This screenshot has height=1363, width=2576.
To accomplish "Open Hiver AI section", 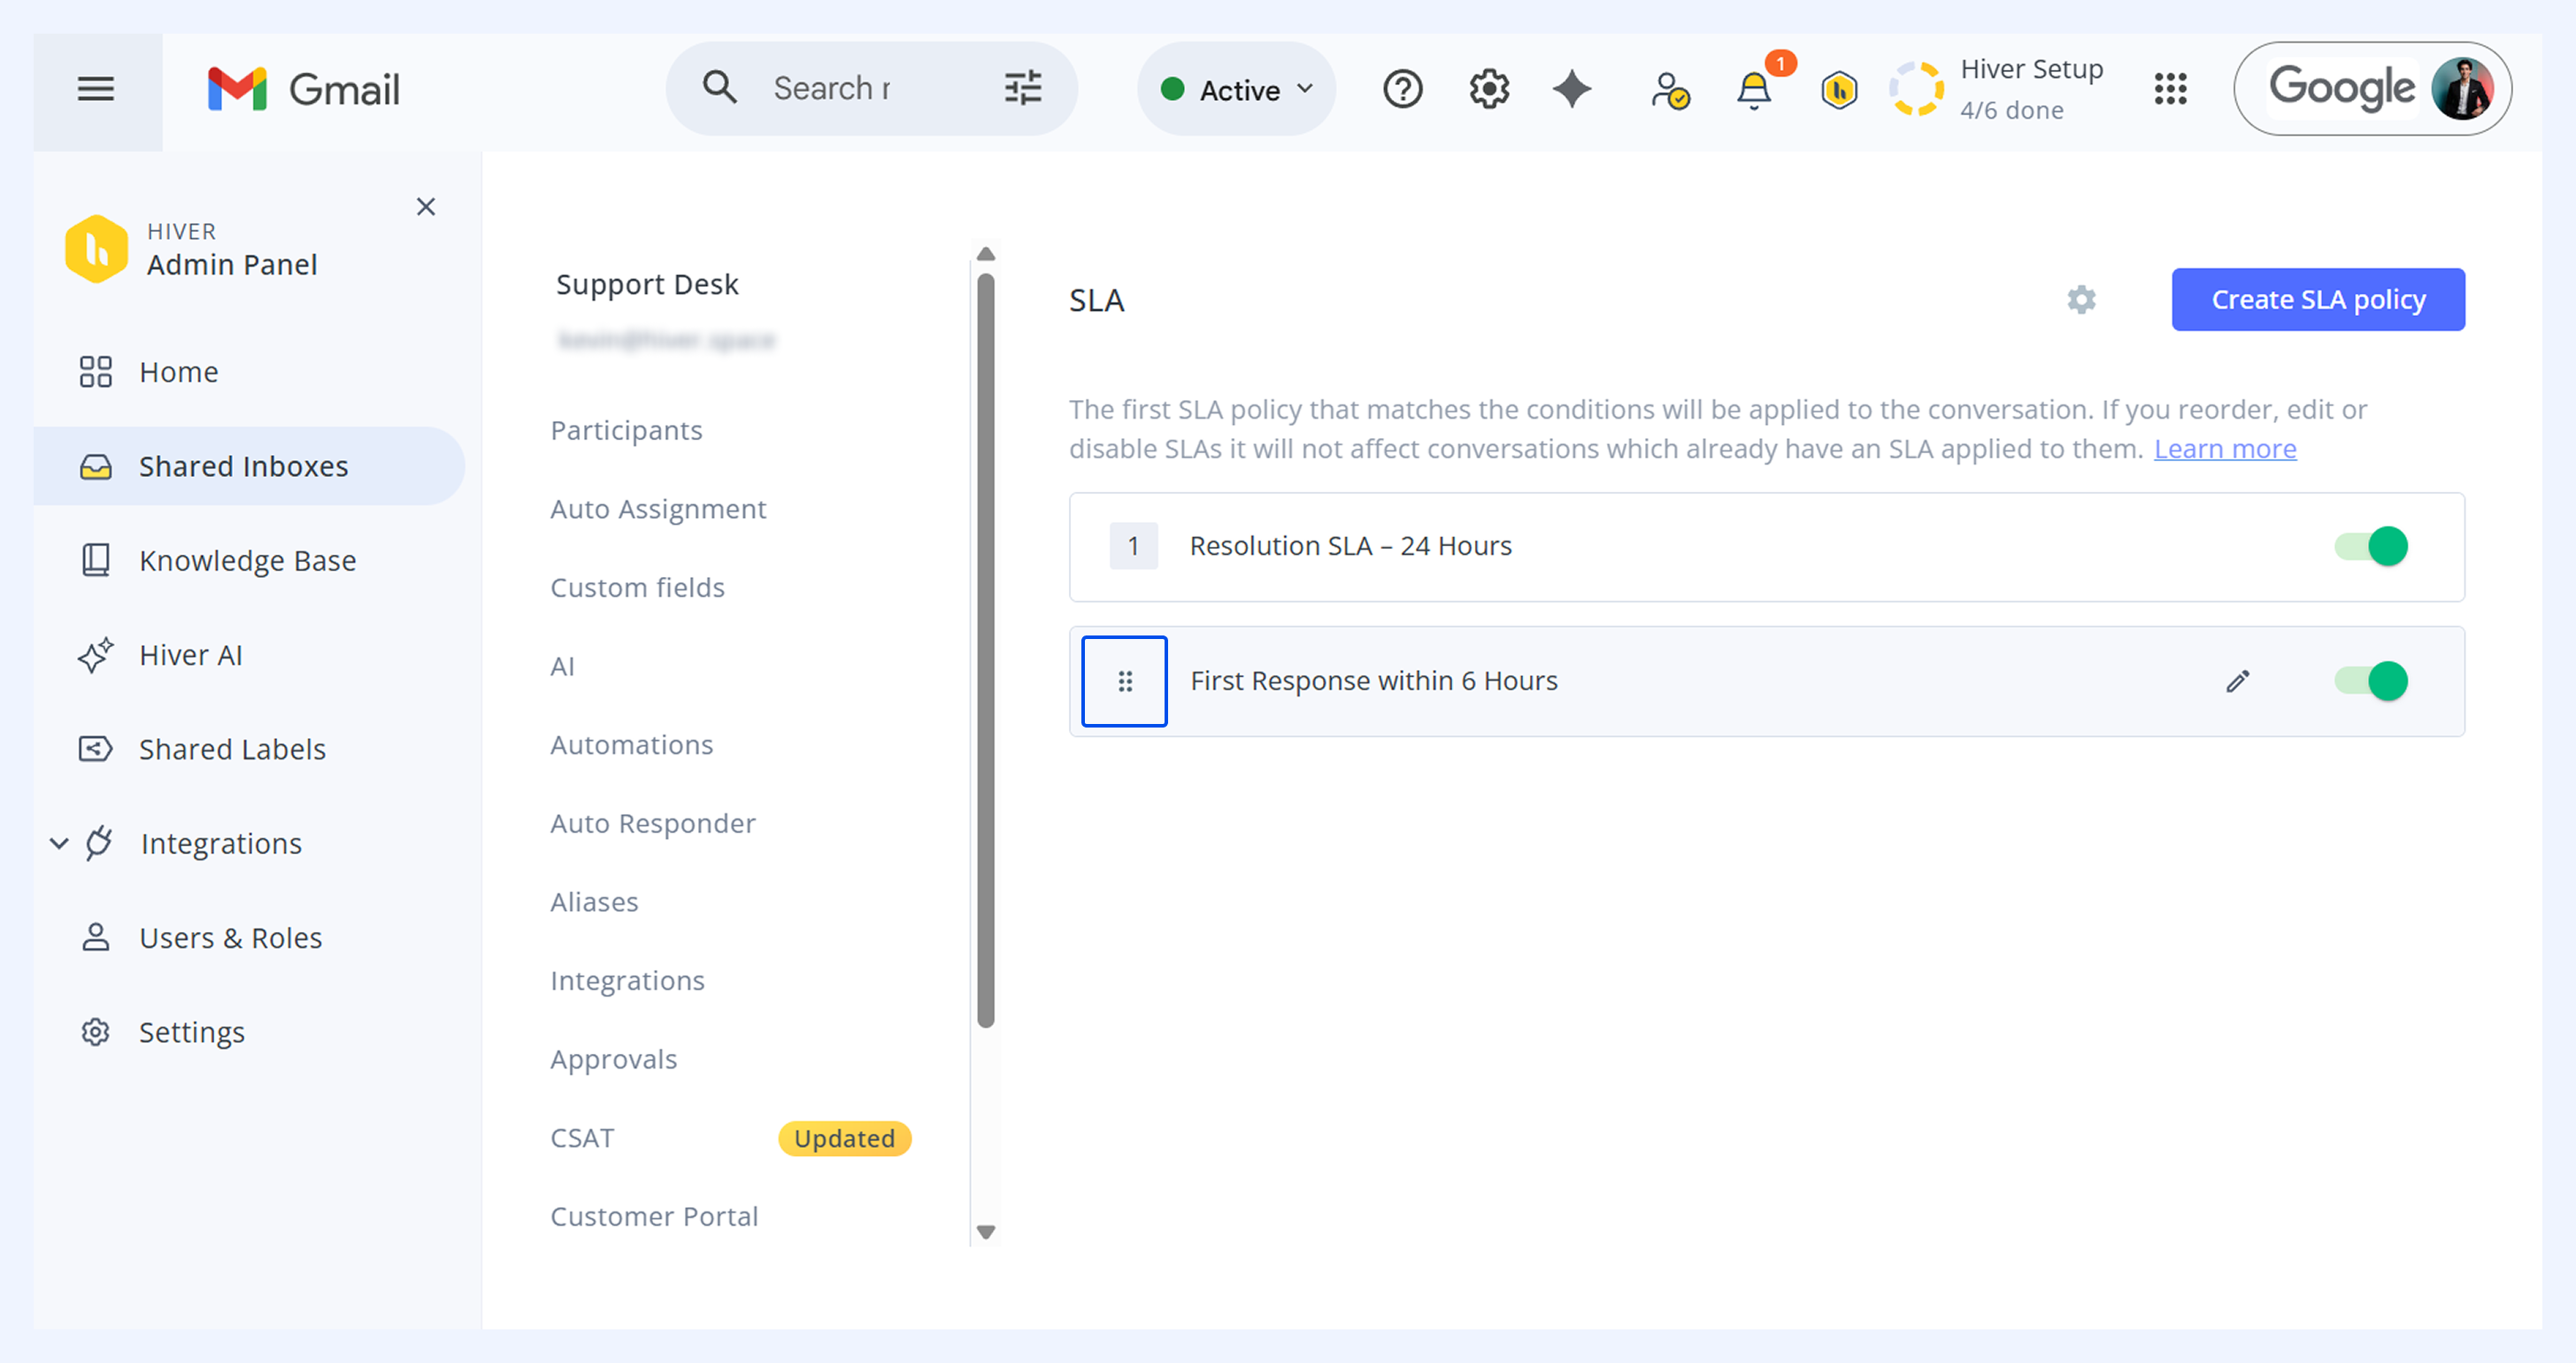I will click(190, 655).
